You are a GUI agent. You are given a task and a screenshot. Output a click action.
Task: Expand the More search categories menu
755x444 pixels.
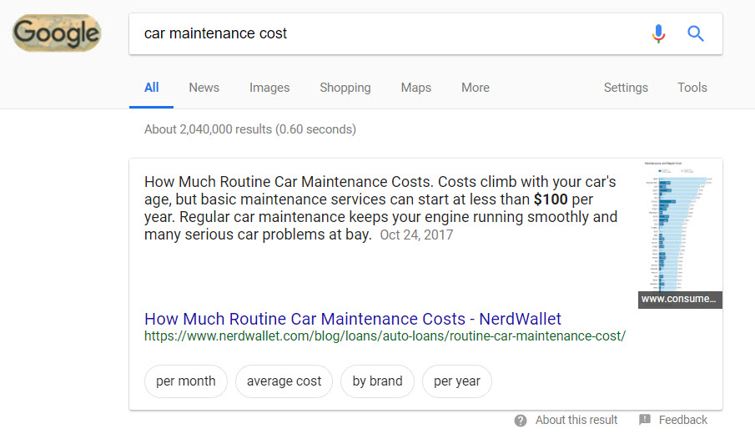coord(476,88)
